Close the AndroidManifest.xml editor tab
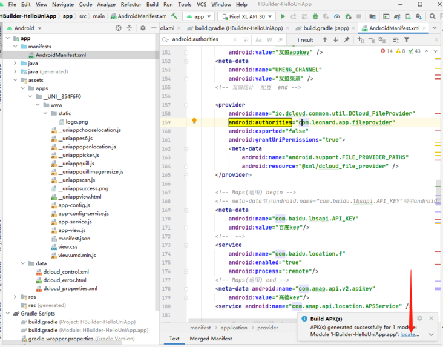Image resolution: width=443 pixels, height=347 pixels. [x=424, y=28]
